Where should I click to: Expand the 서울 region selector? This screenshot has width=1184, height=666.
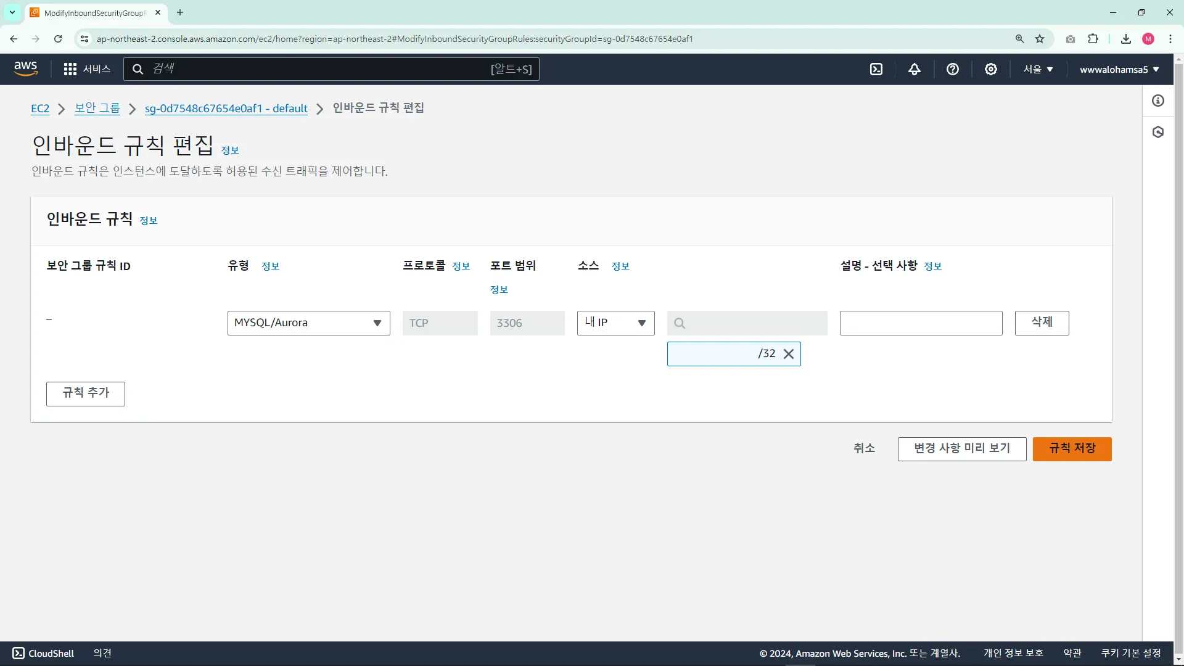click(x=1038, y=69)
